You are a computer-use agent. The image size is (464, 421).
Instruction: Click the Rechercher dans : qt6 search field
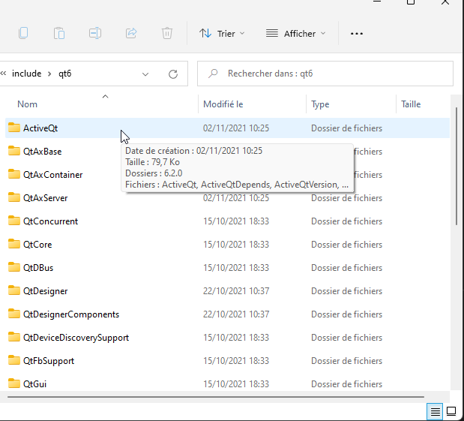(325, 74)
